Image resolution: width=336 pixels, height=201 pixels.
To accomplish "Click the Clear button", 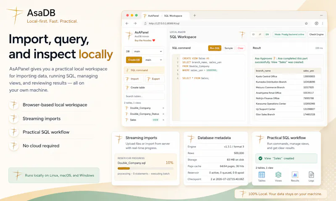I will pyautogui.click(x=240, y=48).
